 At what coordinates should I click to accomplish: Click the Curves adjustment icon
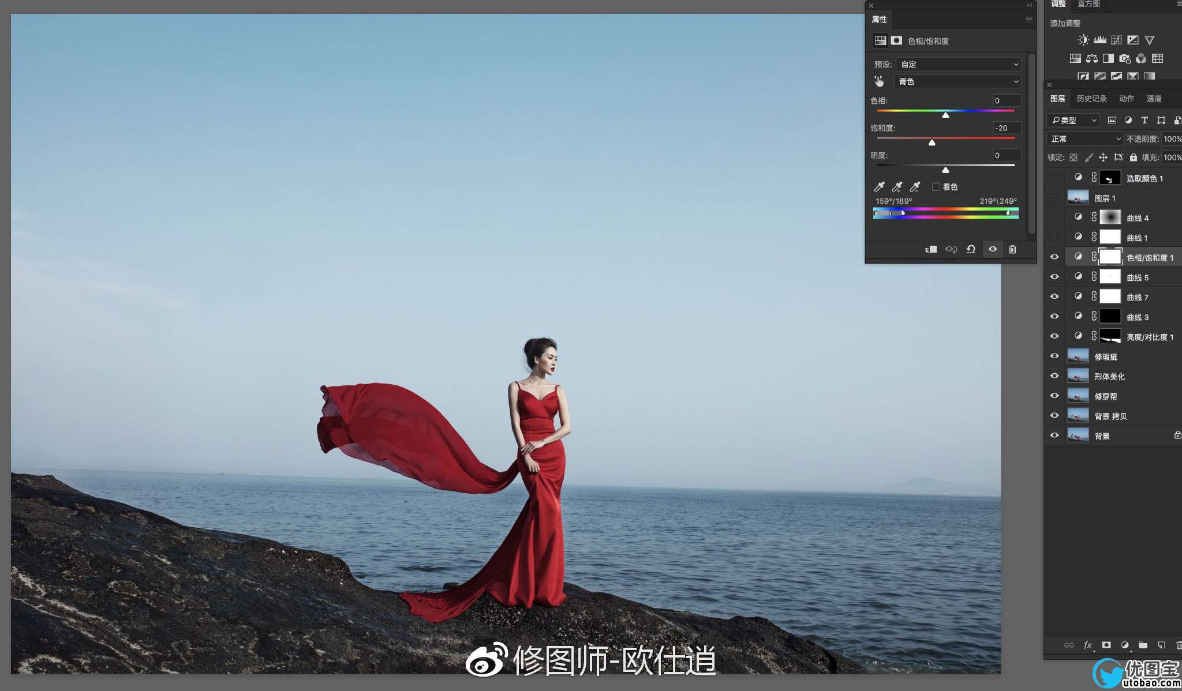(1116, 40)
